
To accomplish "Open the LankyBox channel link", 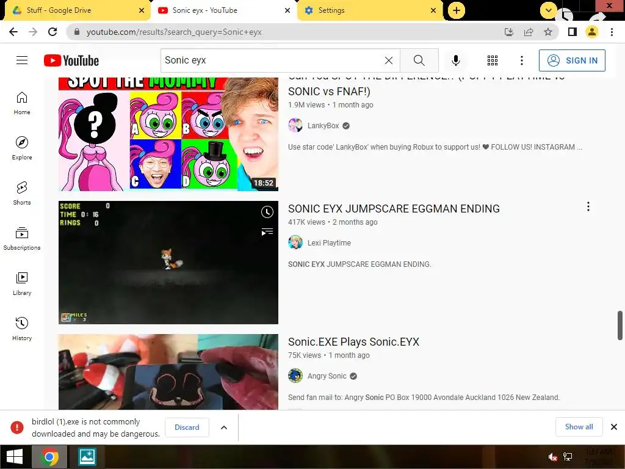I will (323, 126).
